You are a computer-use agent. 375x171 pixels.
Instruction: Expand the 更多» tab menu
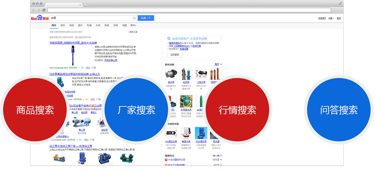coord(133,25)
